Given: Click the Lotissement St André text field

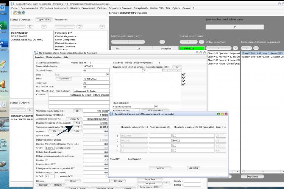Looking at the screenshot, I should pyautogui.click(x=92, y=91).
